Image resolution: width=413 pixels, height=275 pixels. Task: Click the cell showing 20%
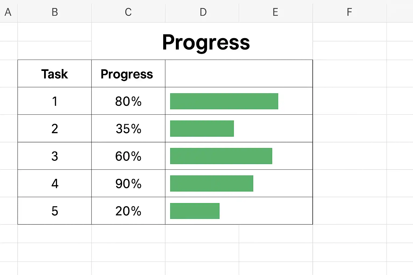(128, 211)
